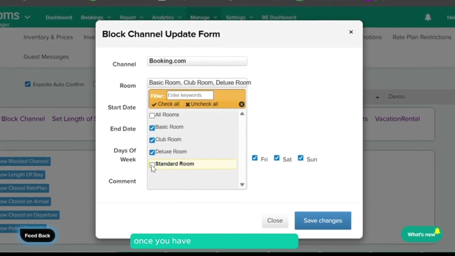Screen dimensions: 455x256
Task: Uncheck the Sat day checkbox
Action: [x=277, y=158]
